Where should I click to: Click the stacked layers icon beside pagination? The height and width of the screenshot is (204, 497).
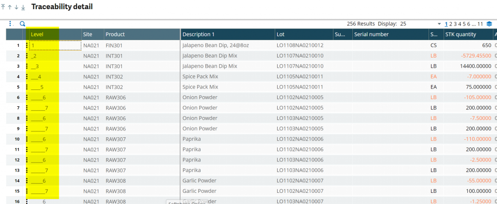(x=489, y=24)
